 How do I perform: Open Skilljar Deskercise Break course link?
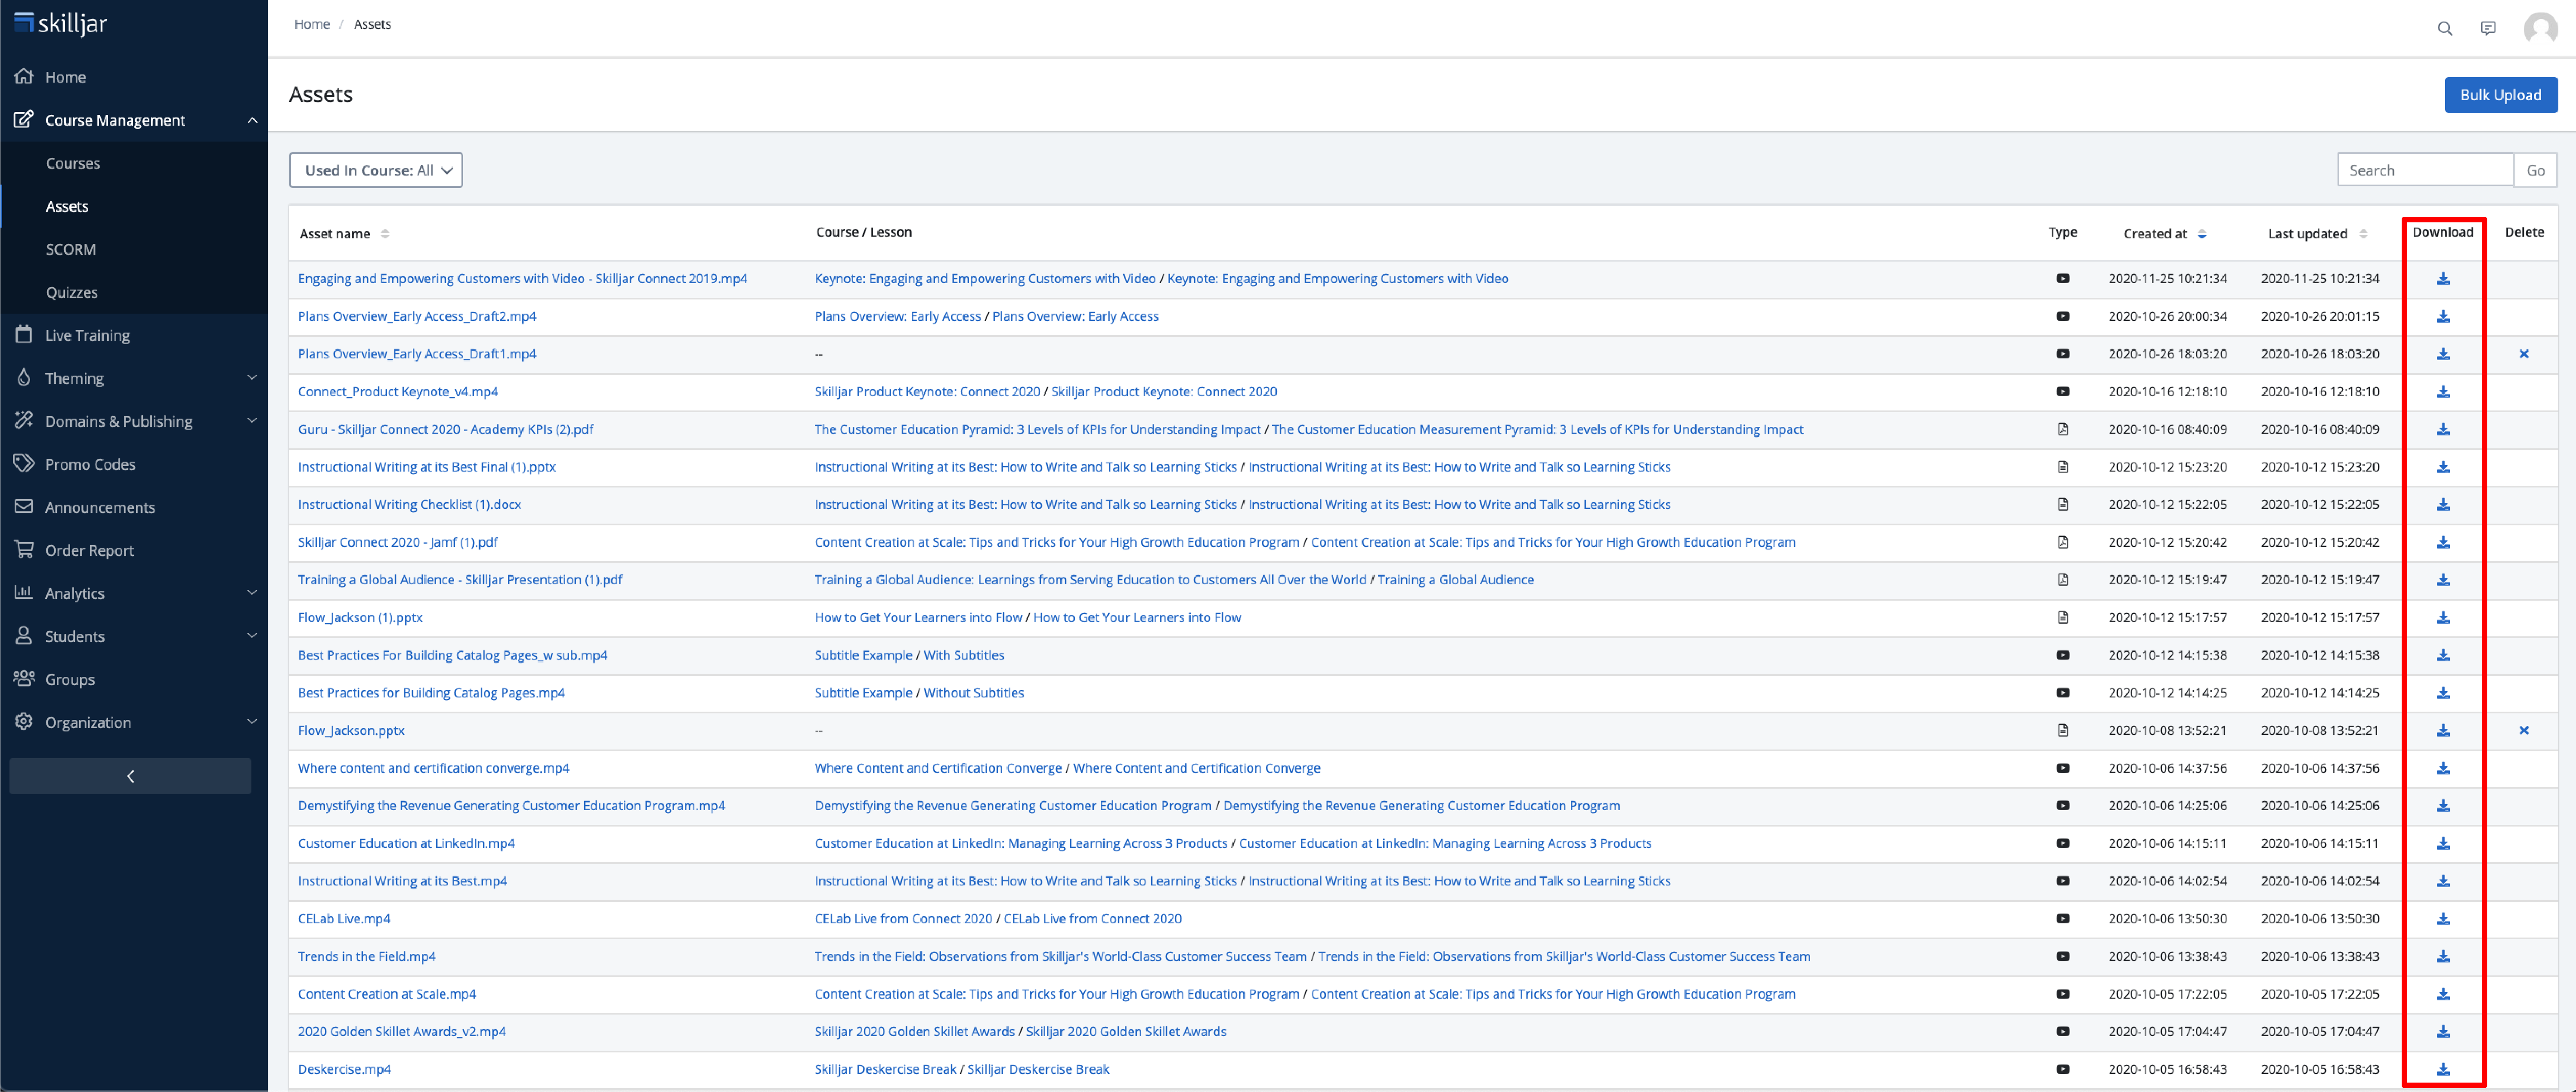tap(885, 1069)
